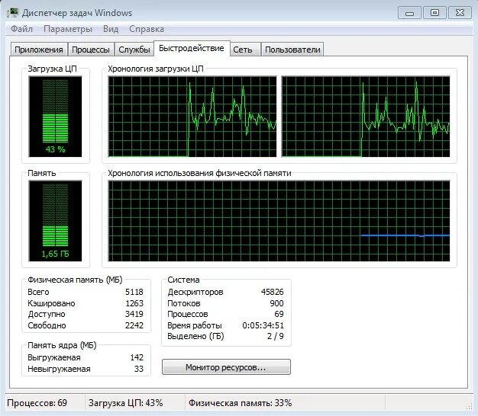
Task: Click the Хронология загрузки ЦП label
Action: pos(156,69)
